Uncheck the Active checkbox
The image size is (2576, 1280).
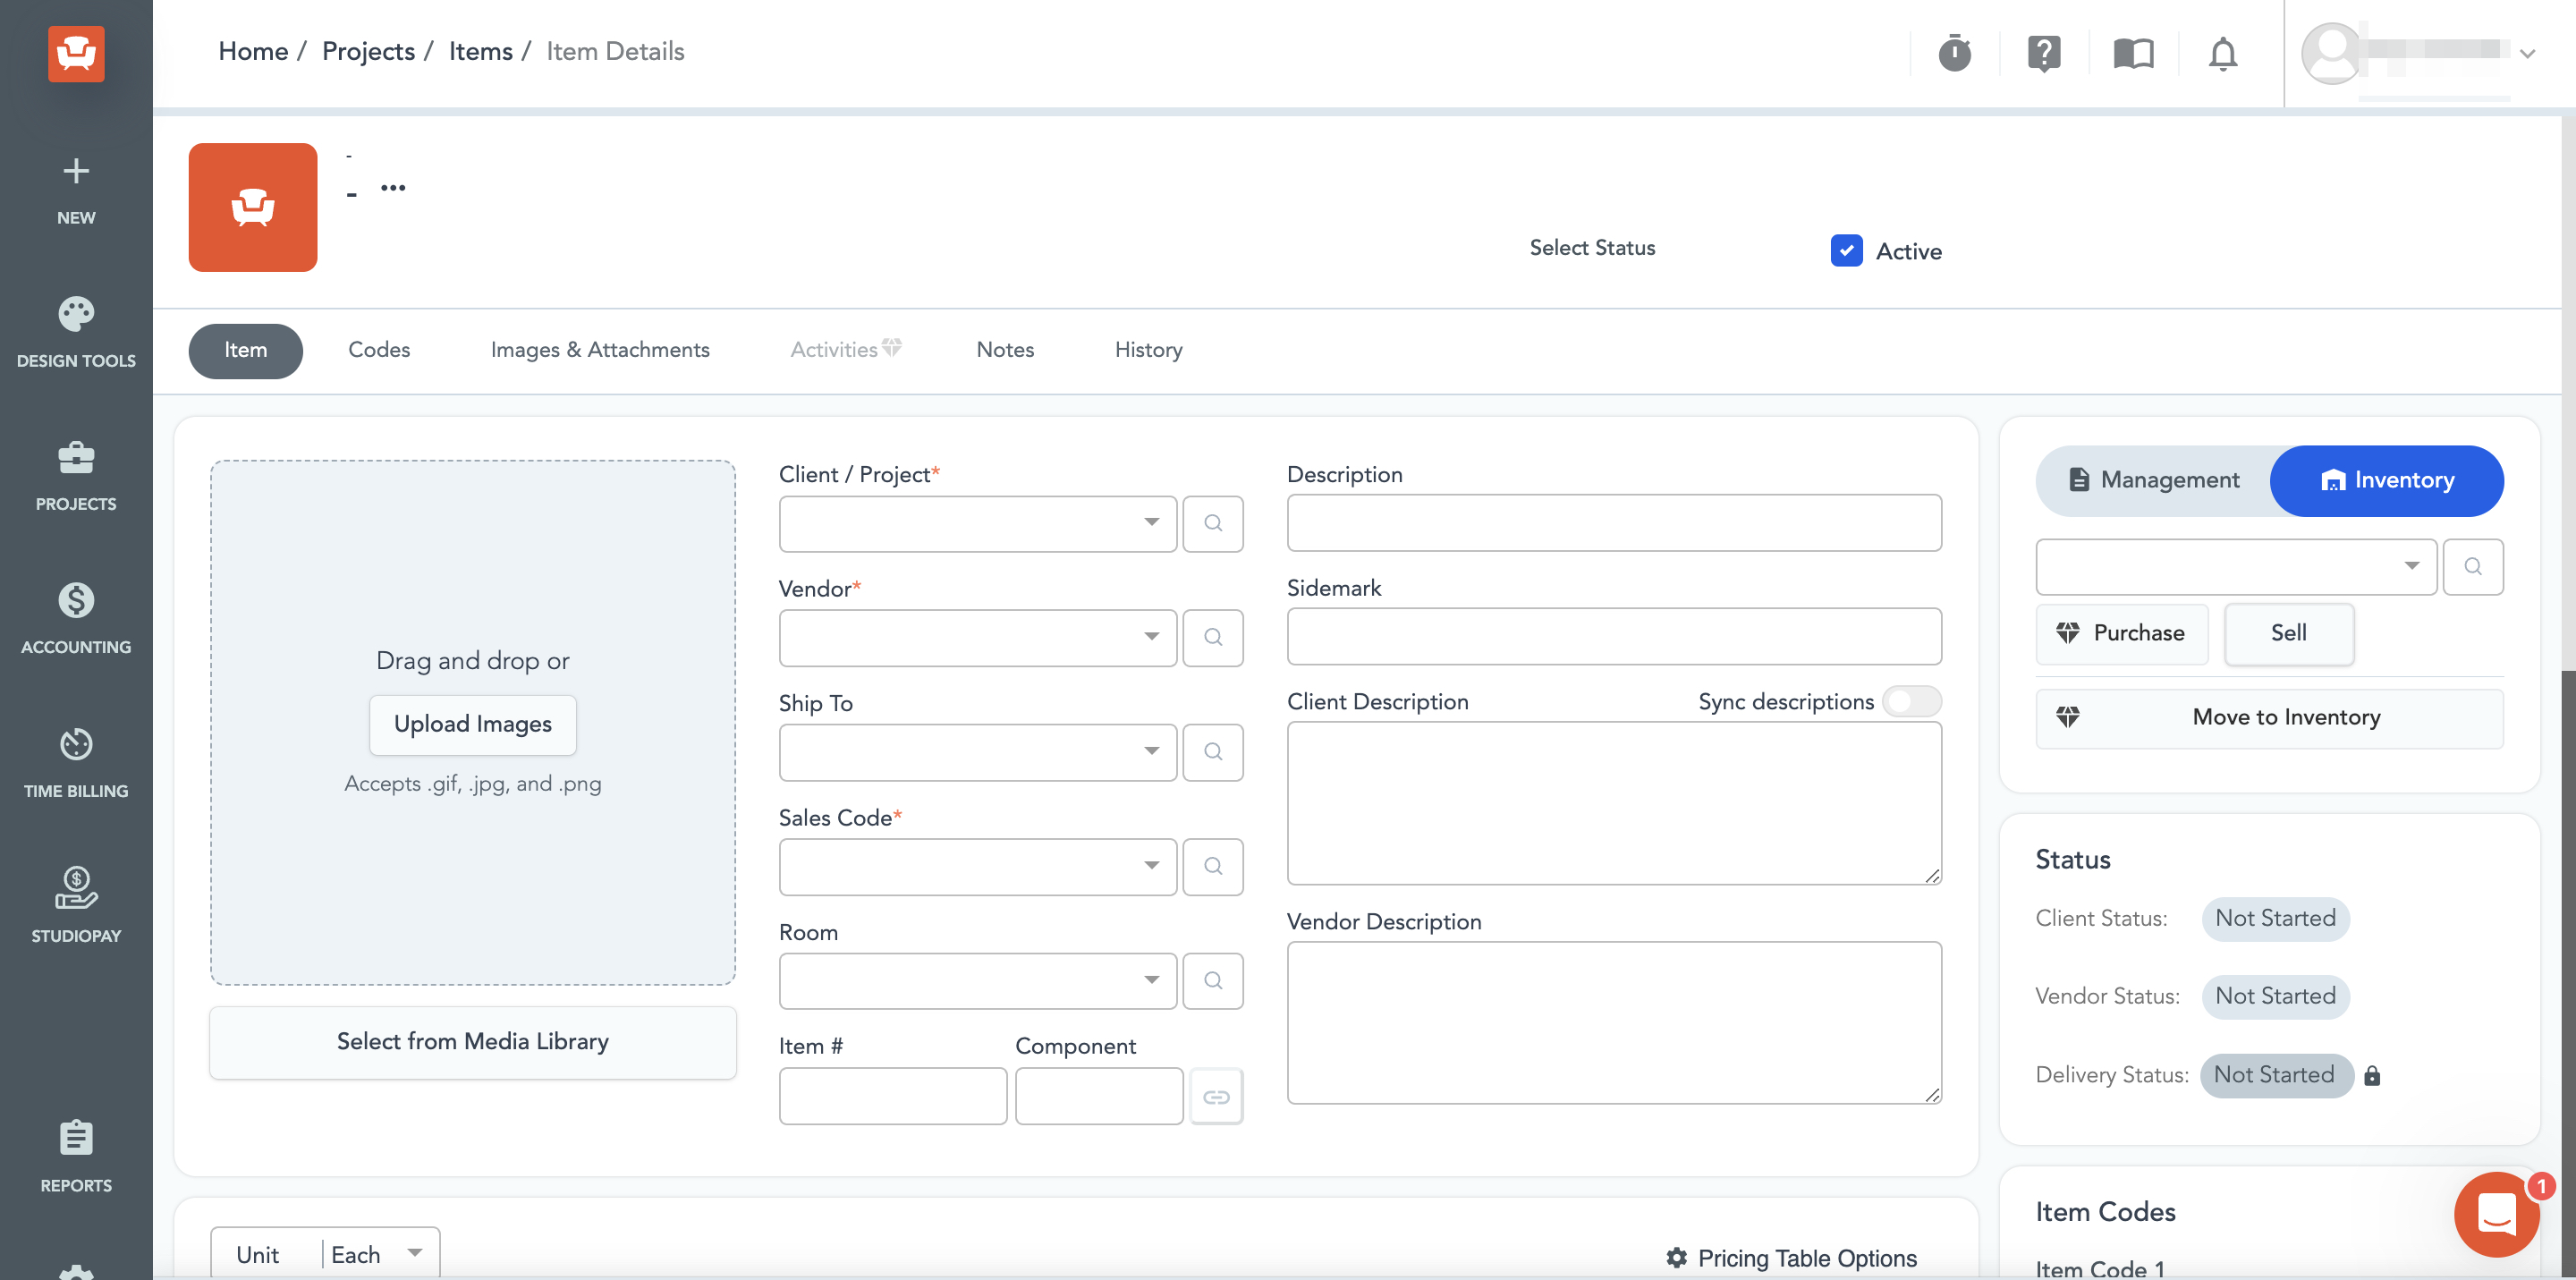point(1846,251)
